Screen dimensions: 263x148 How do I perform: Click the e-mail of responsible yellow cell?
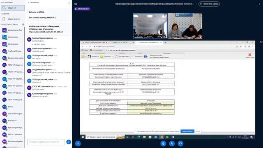pyautogui.click(x=151, y=113)
